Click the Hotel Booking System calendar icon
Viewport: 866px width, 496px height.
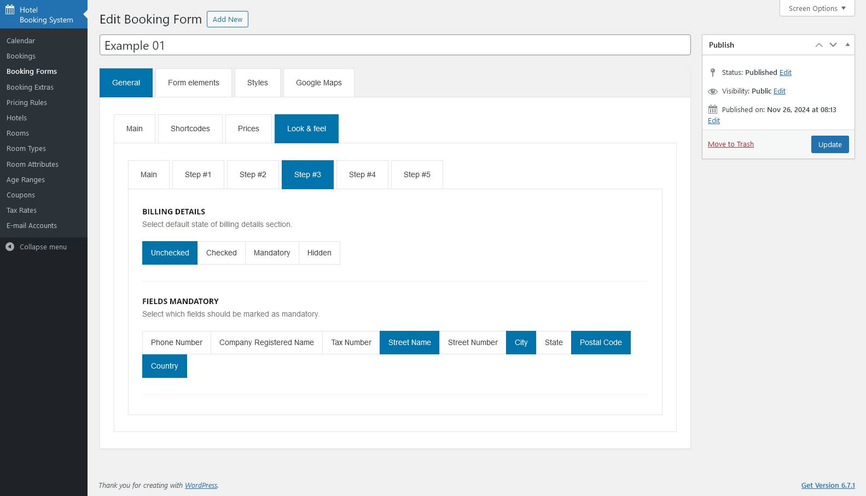10,10
